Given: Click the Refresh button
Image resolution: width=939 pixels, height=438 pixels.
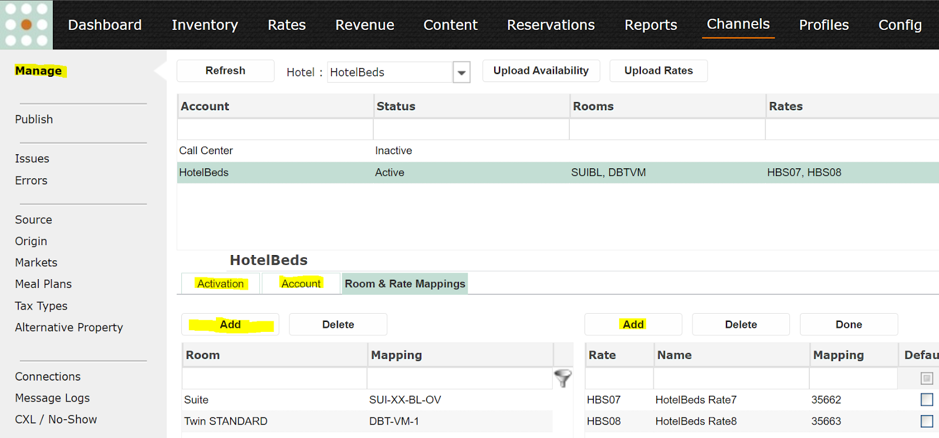Looking at the screenshot, I should tap(225, 70).
